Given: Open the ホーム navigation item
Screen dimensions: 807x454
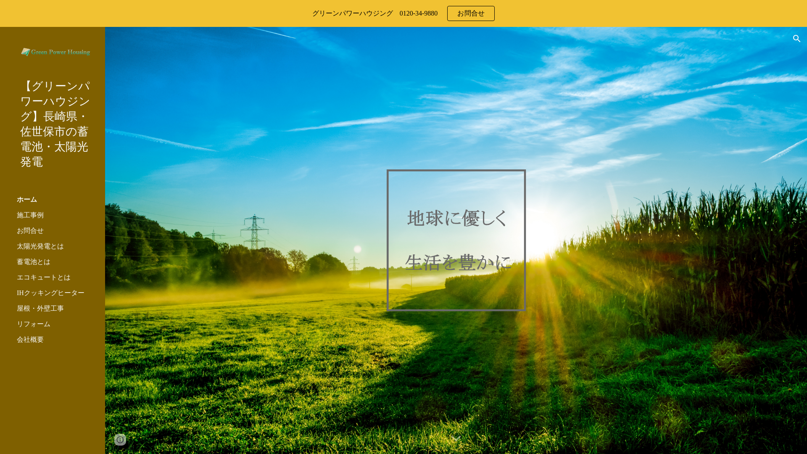Looking at the screenshot, I should [x=27, y=200].
